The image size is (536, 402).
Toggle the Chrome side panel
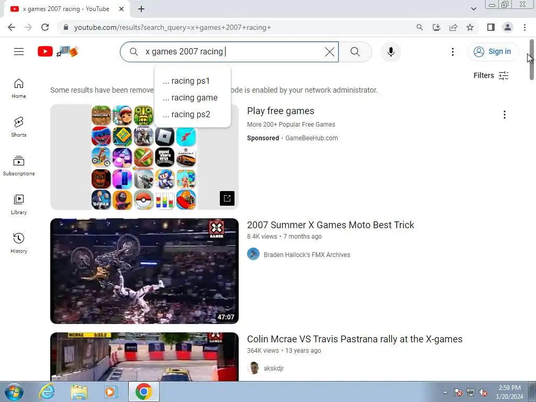tap(491, 27)
